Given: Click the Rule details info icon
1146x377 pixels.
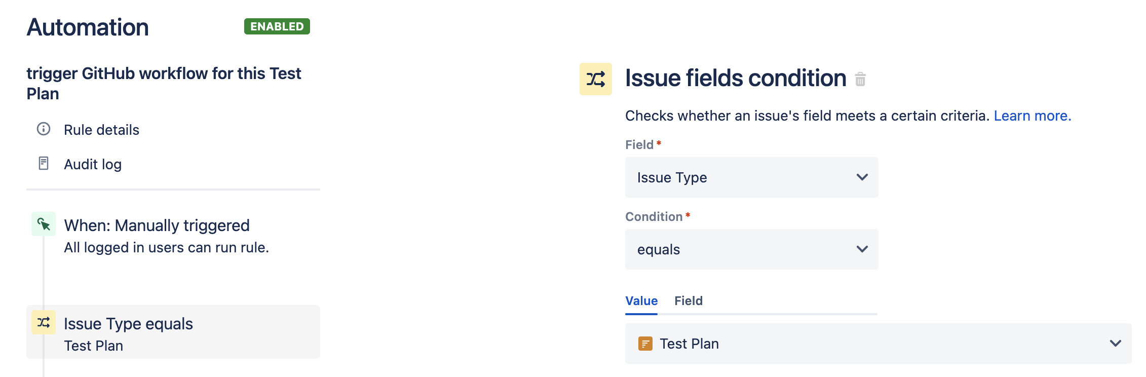Looking at the screenshot, I should pyautogui.click(x=44, y=129).
